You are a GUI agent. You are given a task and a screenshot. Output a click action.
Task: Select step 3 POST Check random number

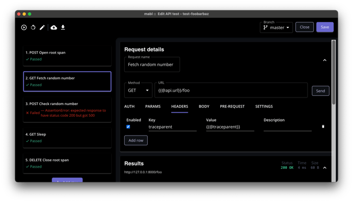67,109
